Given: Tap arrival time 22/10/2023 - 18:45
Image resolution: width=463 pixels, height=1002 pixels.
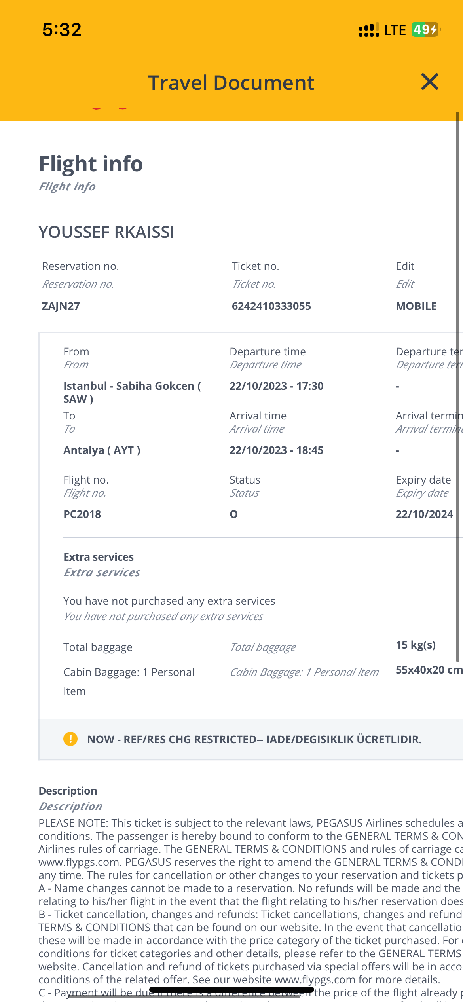Looking at the screenshot, I should click(277, 450).
